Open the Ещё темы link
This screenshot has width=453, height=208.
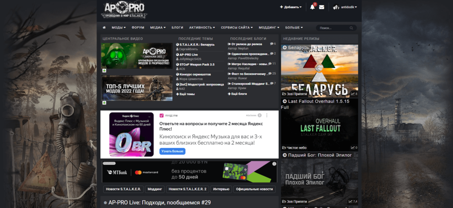point(185,94)
